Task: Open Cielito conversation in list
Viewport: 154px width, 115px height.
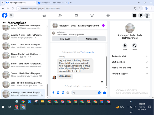Action: pos(23,46)
